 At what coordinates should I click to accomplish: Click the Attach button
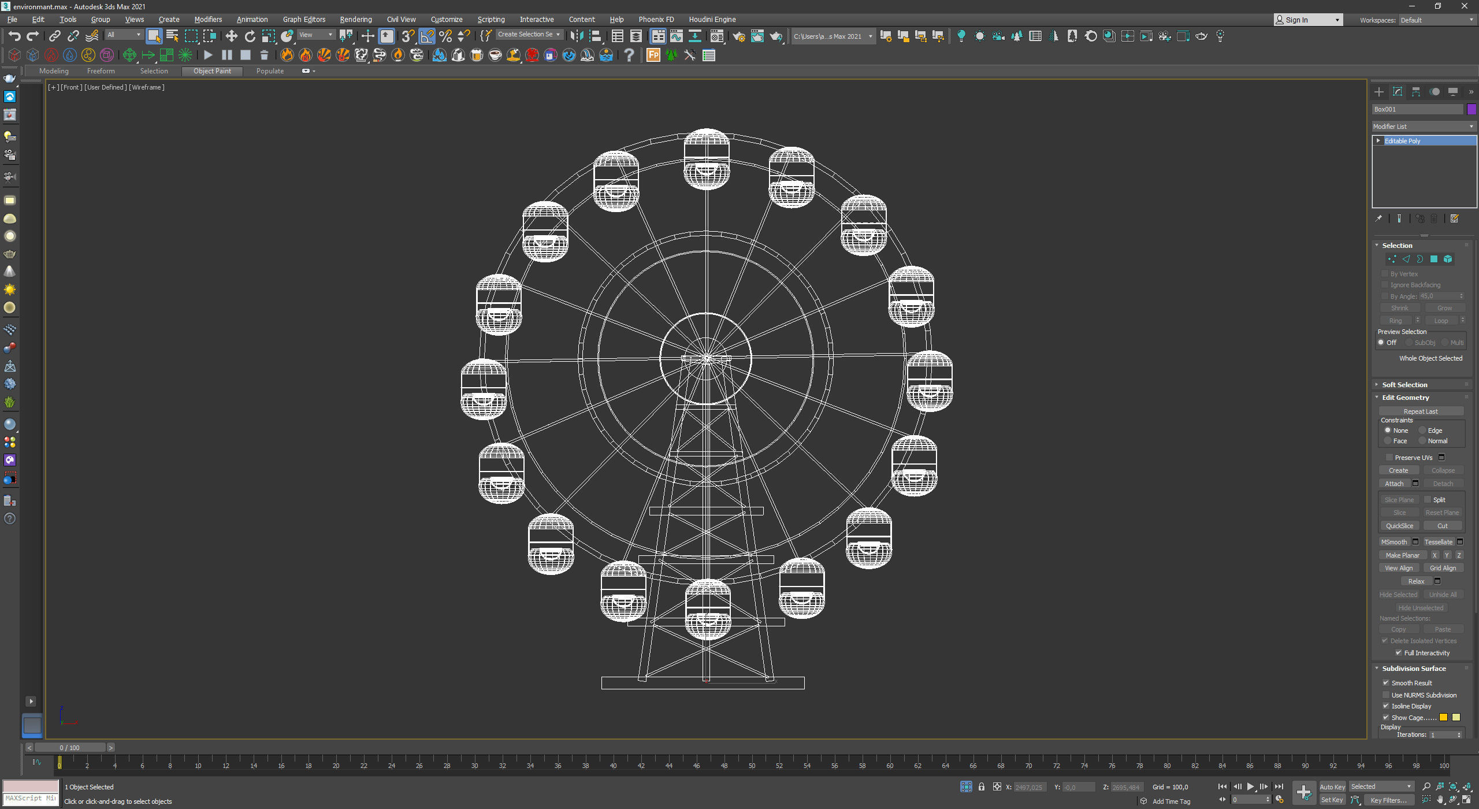1393,484
